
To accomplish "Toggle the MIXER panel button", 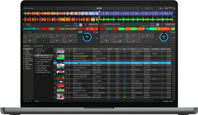I will (48, 8).
